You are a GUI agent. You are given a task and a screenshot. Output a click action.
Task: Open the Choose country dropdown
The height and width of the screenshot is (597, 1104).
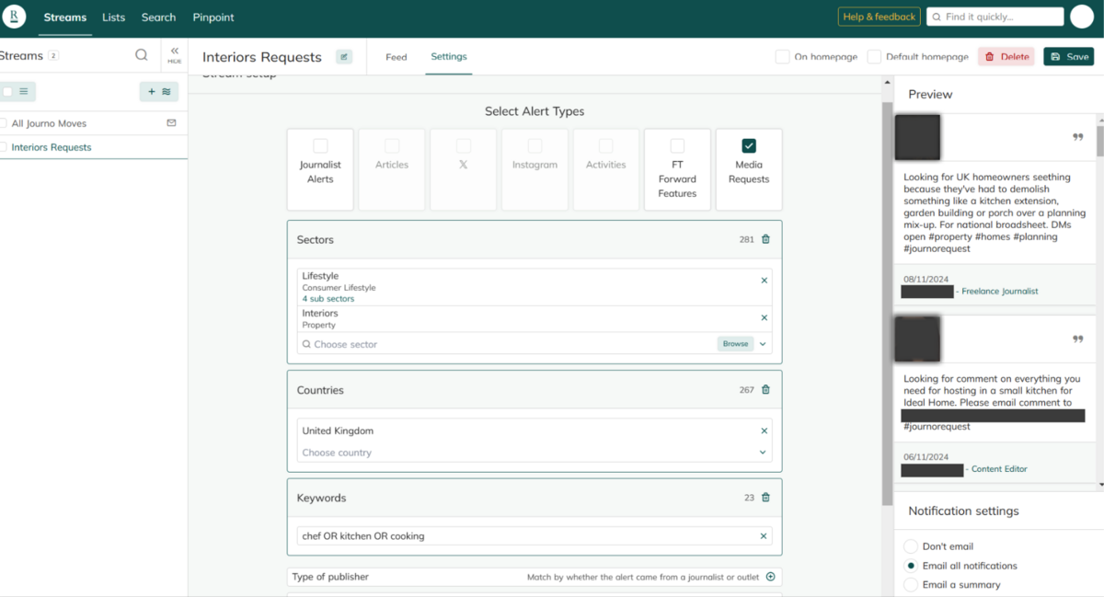[x=763, y=453]
